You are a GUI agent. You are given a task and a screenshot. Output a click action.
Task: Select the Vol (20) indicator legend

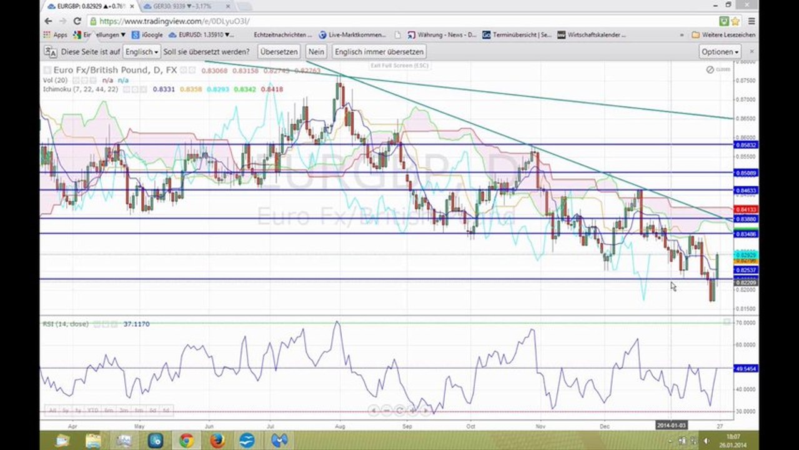(55, 80)
